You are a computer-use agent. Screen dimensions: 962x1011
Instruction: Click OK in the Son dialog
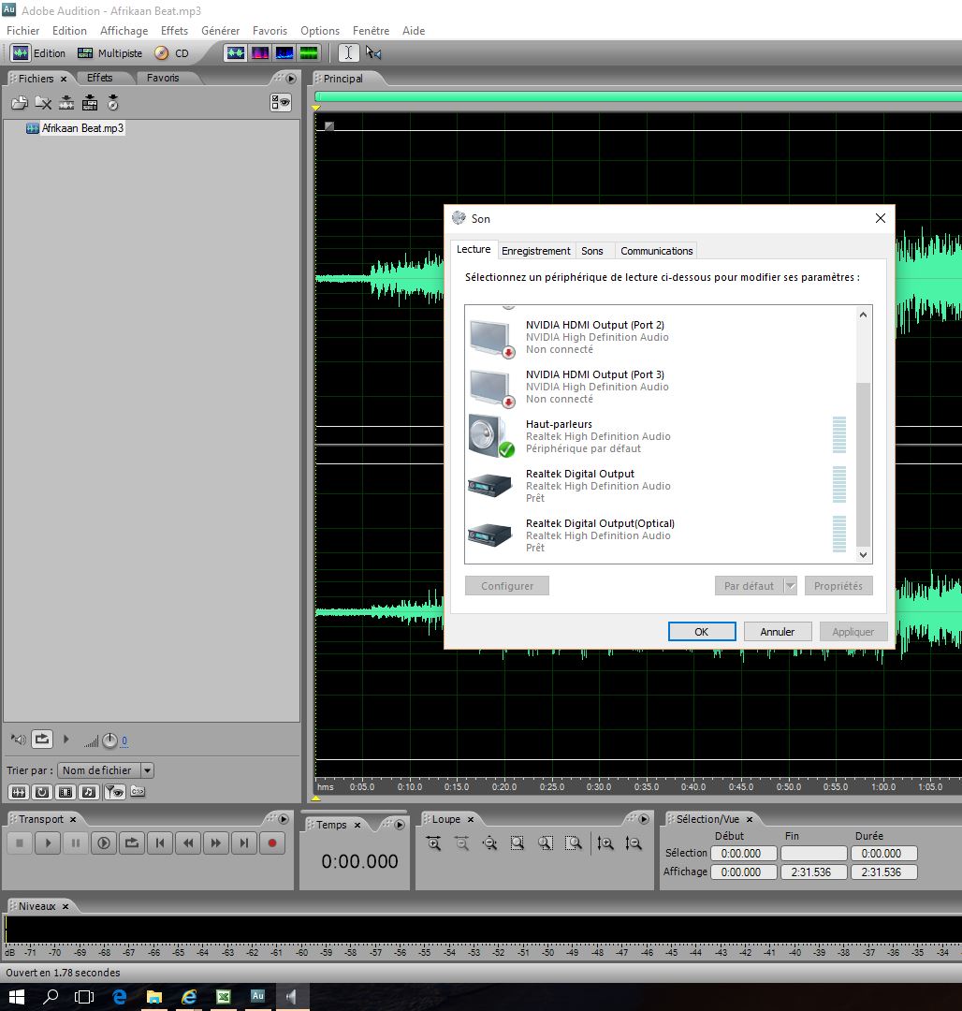click(702, 632)
